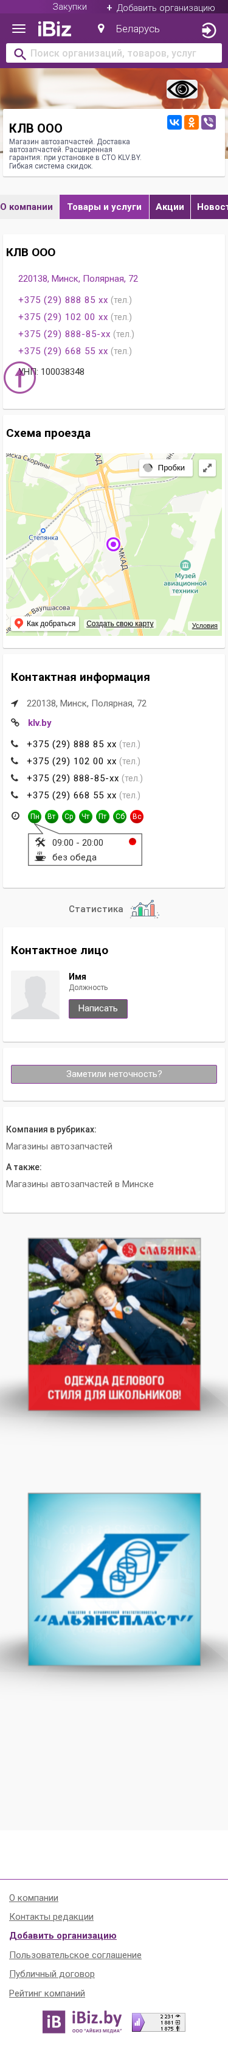Viewport: 228px width, 2050px height.
Task: Click the search organizations input field
Action: [x=114, y=54]
